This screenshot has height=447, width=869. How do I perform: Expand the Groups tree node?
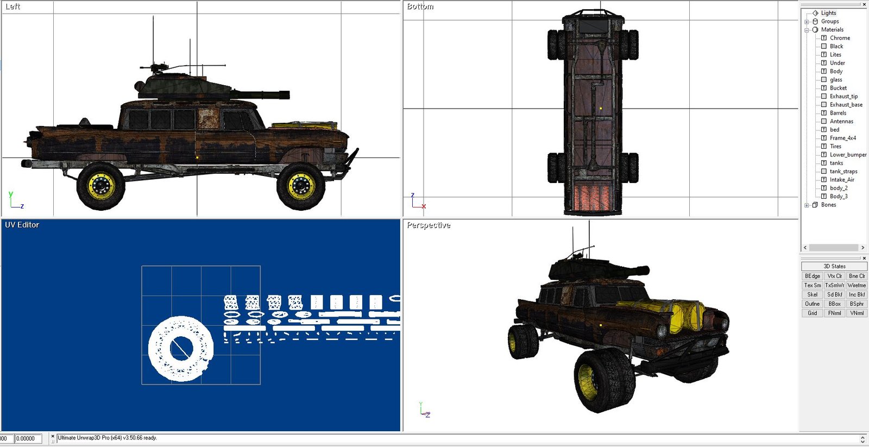(x=807, y=22)
